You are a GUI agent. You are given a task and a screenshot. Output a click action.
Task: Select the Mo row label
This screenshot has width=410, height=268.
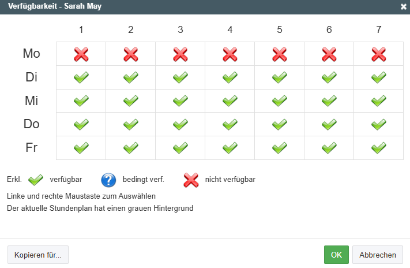[31, 54]
